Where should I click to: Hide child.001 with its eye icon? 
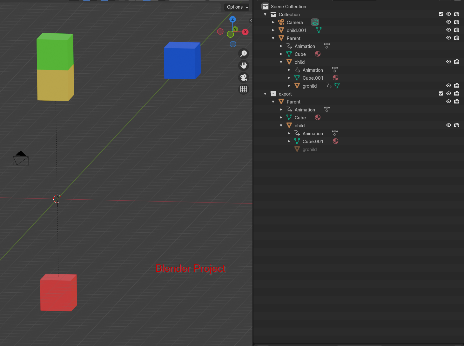pos(449,30)
